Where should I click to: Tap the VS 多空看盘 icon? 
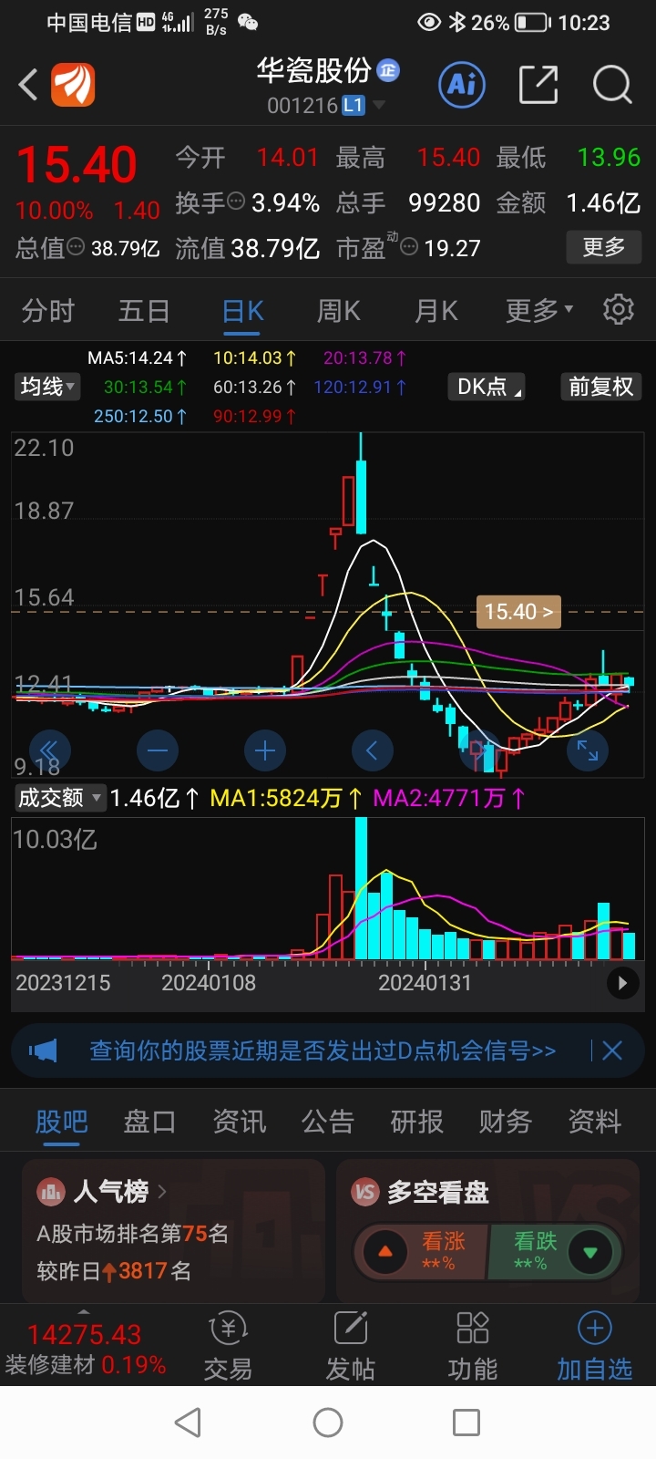(x=365, y=1191)
